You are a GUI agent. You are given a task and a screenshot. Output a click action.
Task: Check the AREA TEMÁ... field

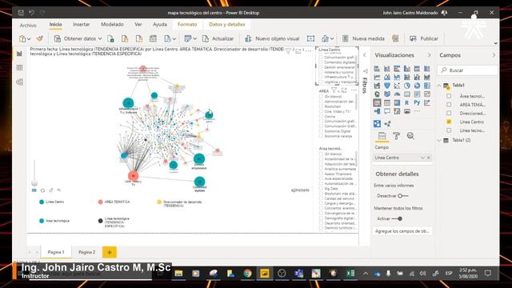449,105
